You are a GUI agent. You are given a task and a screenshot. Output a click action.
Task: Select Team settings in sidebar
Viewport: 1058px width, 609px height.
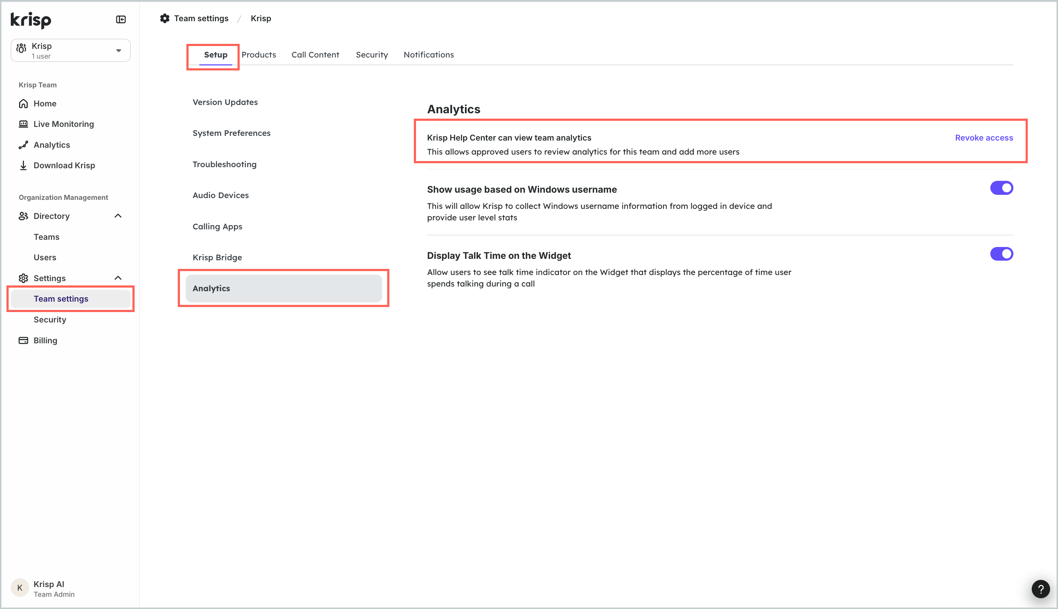70,299
